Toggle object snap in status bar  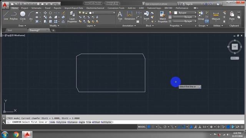click(x=184, y=127)
